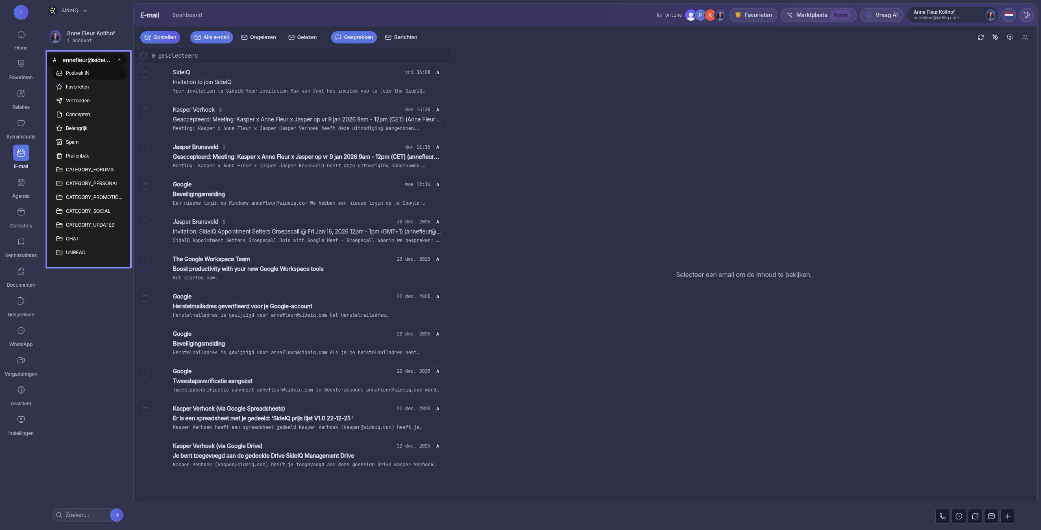Toggle dark mode moon icon

1026,15
